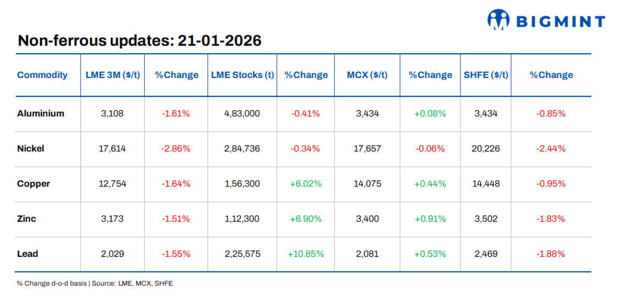Click Aluminium's LME stocks value 4,83,000
Image resolution: width=618 pixels, height=305 pixels.
[x=242, y=114]
